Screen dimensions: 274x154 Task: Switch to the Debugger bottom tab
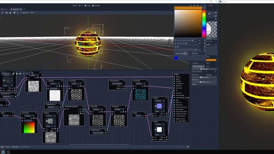[x=2, y=147]
